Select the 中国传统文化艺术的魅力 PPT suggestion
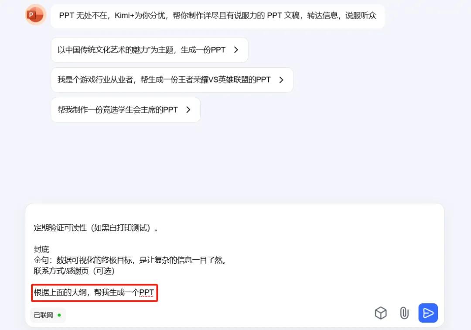This screenshot has height=330, width=471. click(x=150, y=50)
